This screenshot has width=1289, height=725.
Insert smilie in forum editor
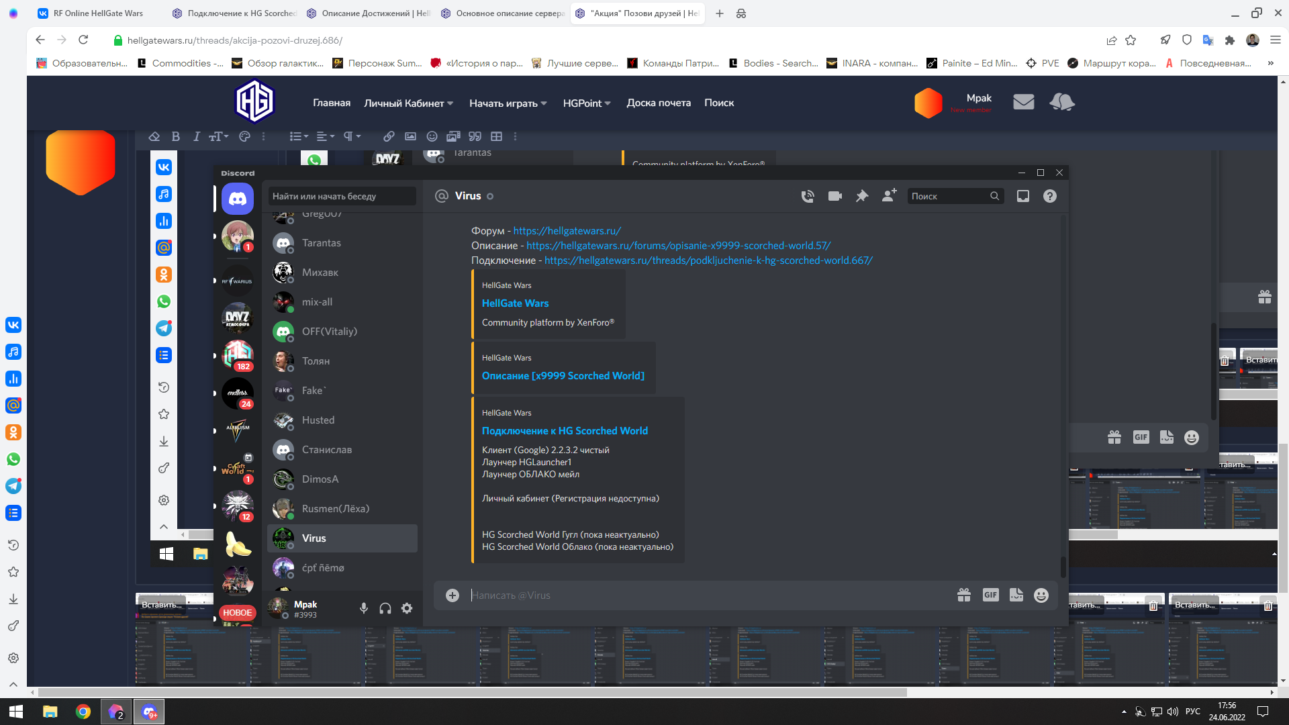[432, 136]
